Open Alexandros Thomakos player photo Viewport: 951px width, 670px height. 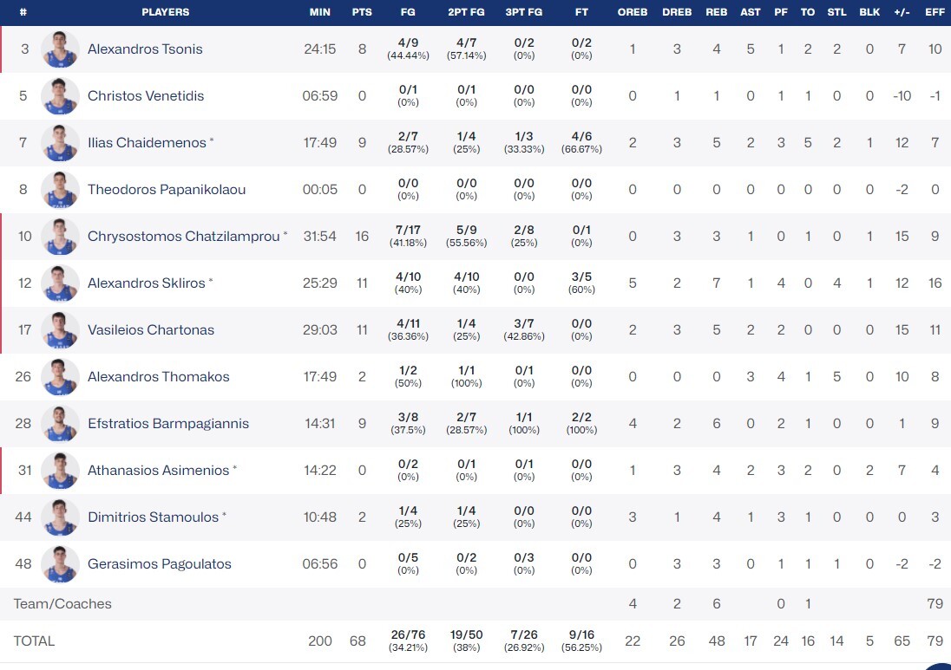[x=60, y=377]
